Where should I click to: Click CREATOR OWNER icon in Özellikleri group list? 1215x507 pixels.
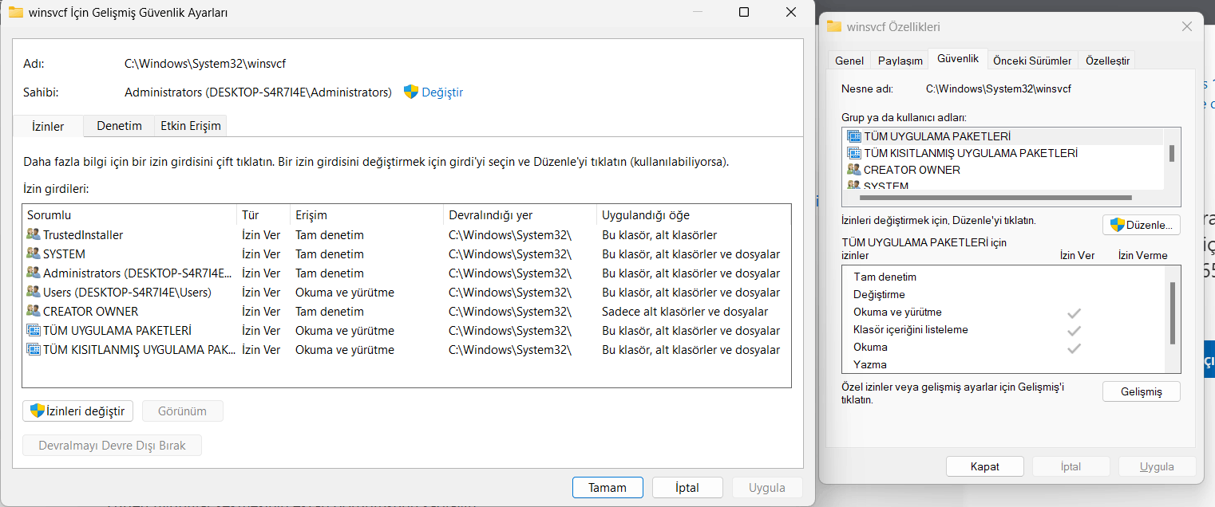[x=853, y=170]
